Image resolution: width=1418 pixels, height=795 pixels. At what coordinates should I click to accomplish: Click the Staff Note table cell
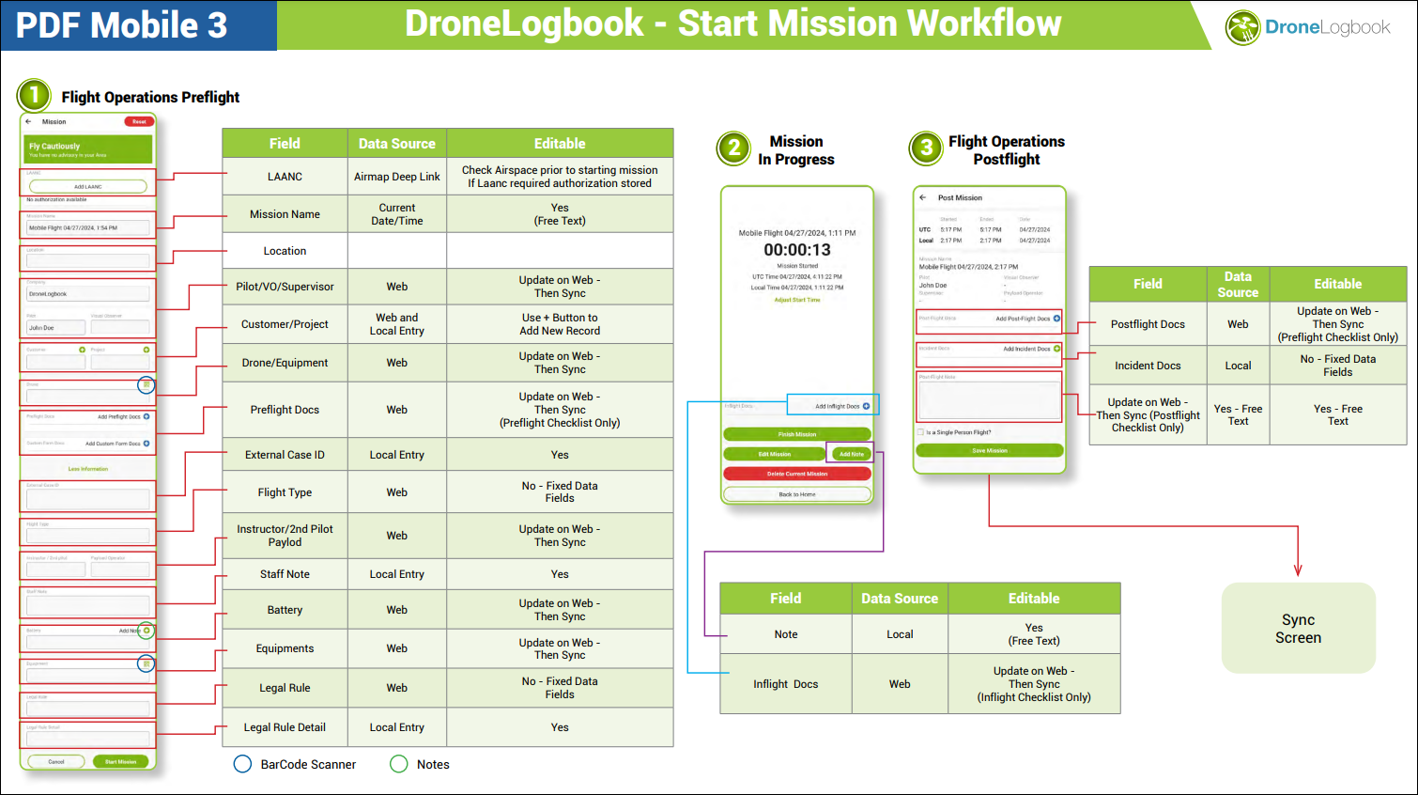[x=285, y=574]
